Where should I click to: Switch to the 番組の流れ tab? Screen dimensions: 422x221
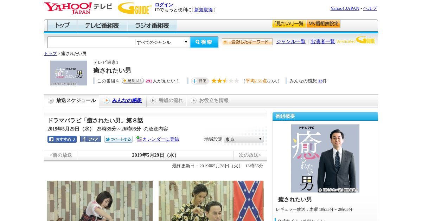171,100
